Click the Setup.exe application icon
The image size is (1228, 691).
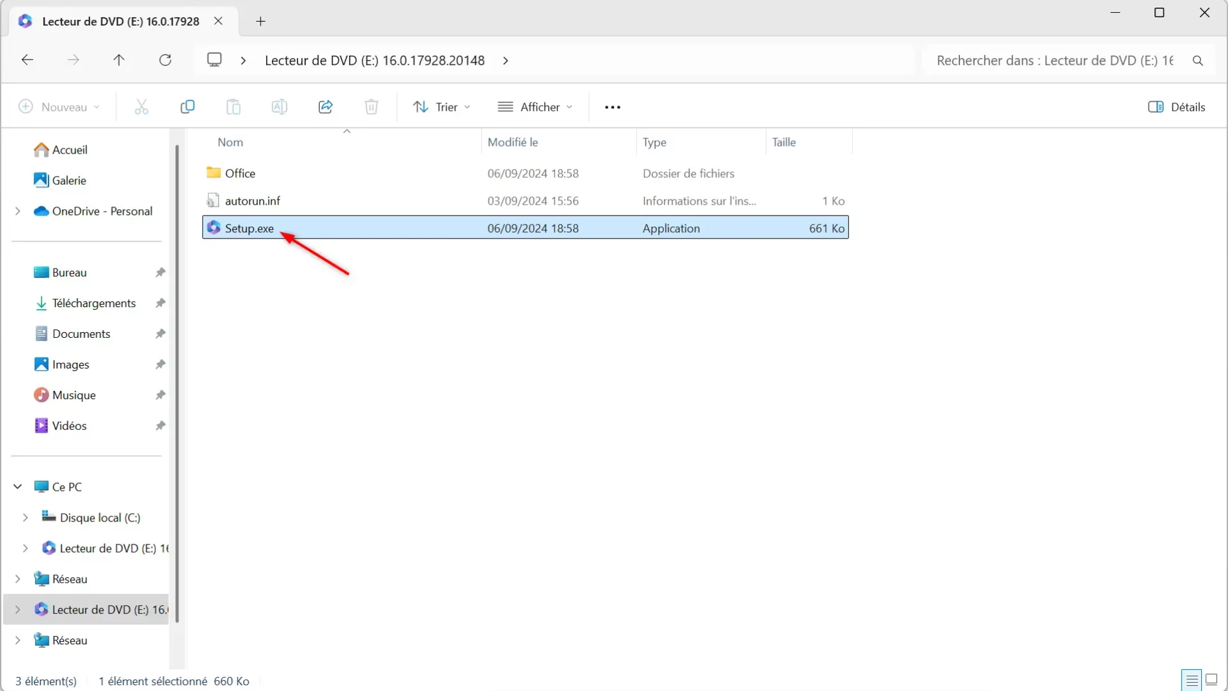214,228
